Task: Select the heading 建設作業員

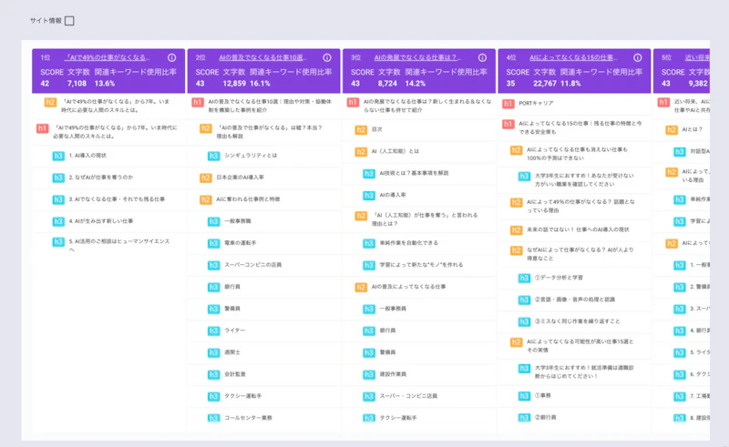Action: (x=395, y=374)
